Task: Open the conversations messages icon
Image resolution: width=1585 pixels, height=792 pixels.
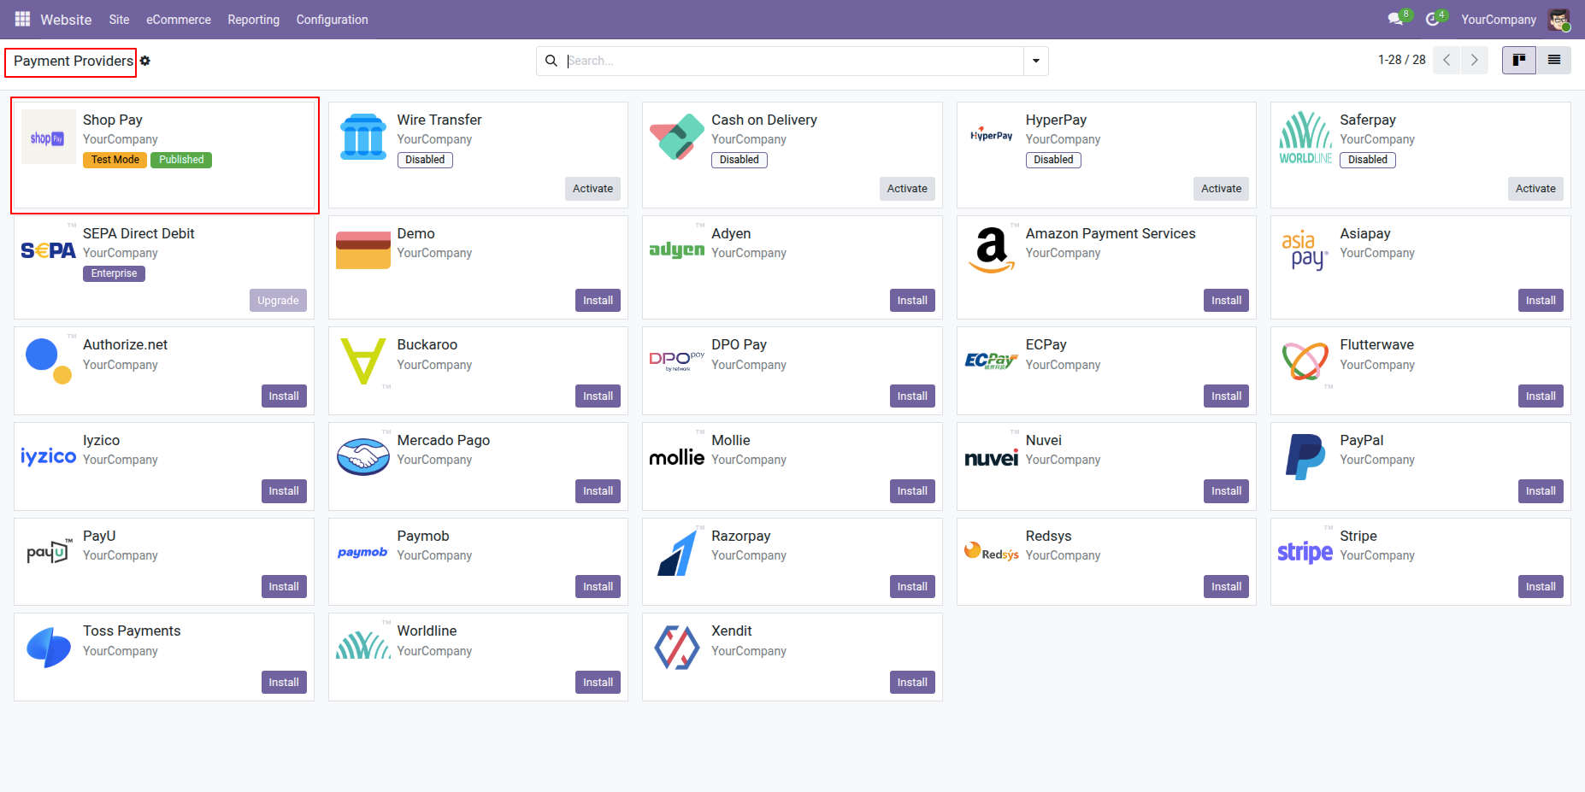Action: click(1396, 19)
